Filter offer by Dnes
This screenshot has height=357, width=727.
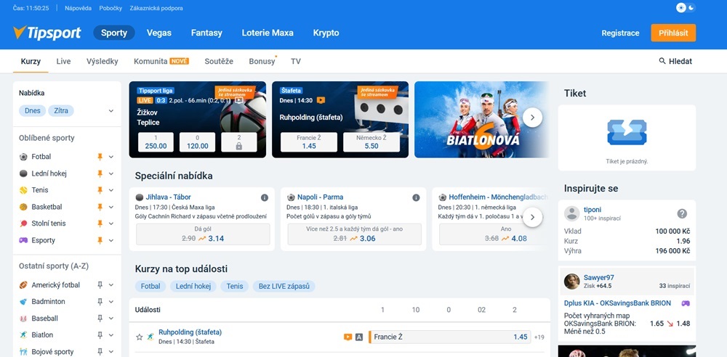(33, 111)
